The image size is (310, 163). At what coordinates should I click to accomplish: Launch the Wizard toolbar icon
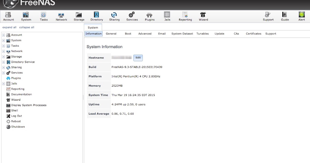tap(203, 17)
